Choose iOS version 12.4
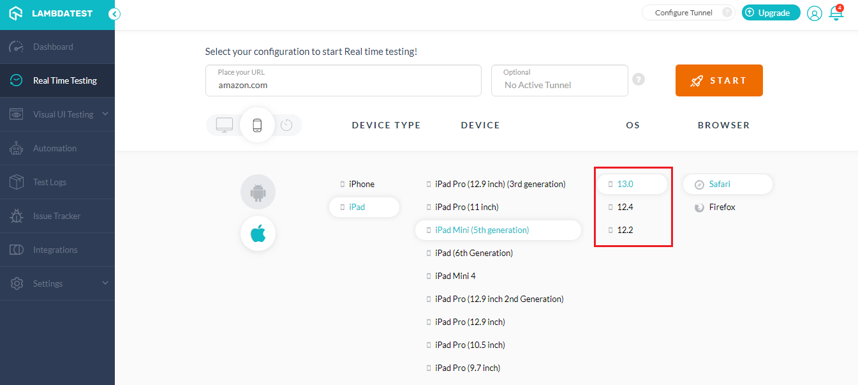Image resolution: width=858 pixels, height=385 pixels. tap(625, 207)
